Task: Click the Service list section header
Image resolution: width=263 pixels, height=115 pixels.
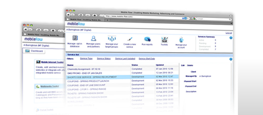Action: (x=149, y=55)
